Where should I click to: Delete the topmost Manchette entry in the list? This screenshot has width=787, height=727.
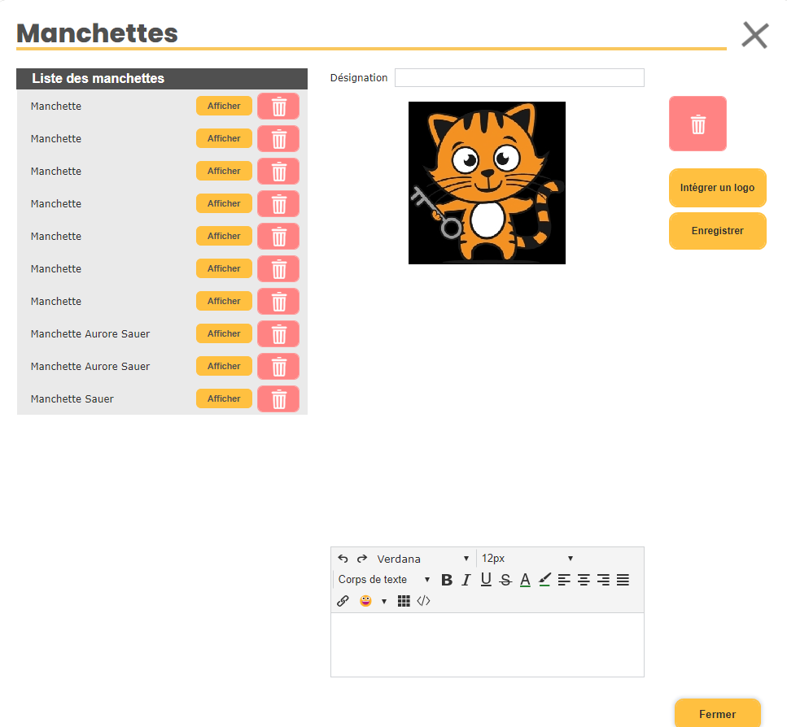[278, 107]
